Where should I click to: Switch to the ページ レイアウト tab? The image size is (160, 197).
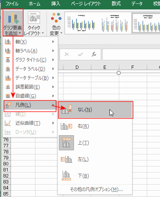point(86,3)
